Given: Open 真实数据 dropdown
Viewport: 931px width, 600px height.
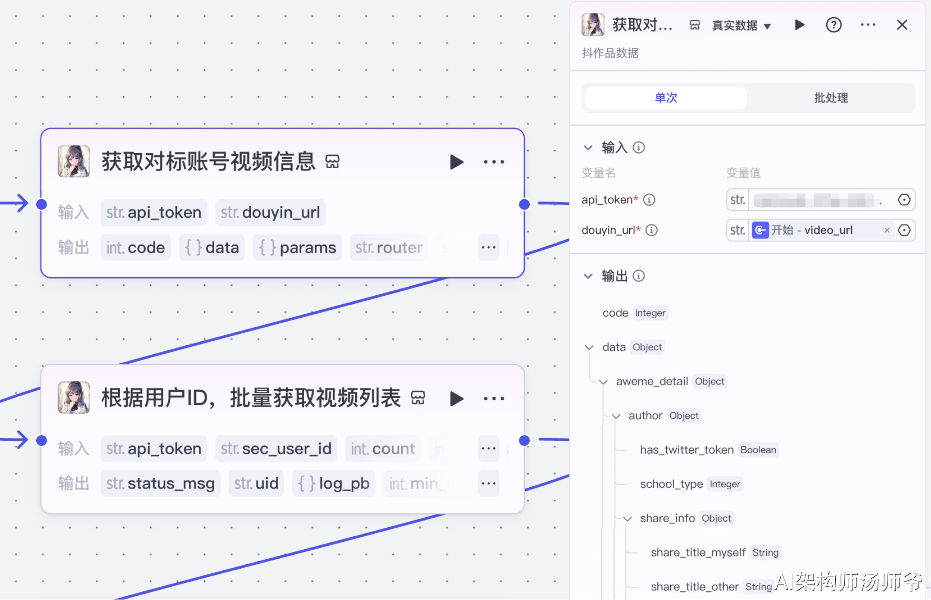Looking at the screenshot, I should click(741, 26).
